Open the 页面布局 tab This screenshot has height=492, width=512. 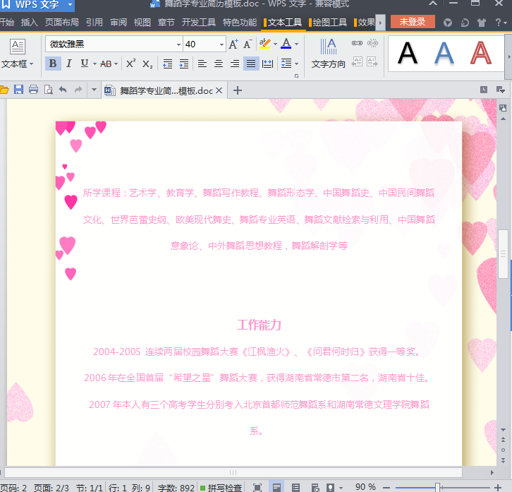[62, 22]
